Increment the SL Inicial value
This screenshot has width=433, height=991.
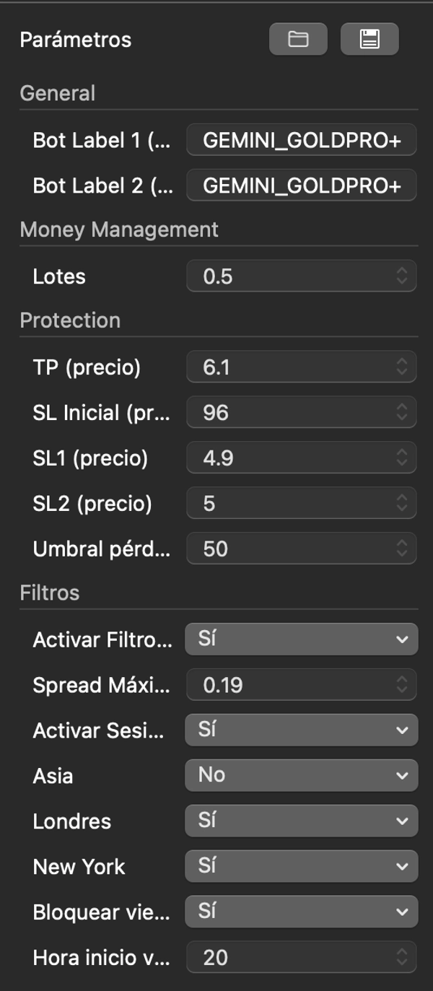pyautogui.click(x=403, y=409)
